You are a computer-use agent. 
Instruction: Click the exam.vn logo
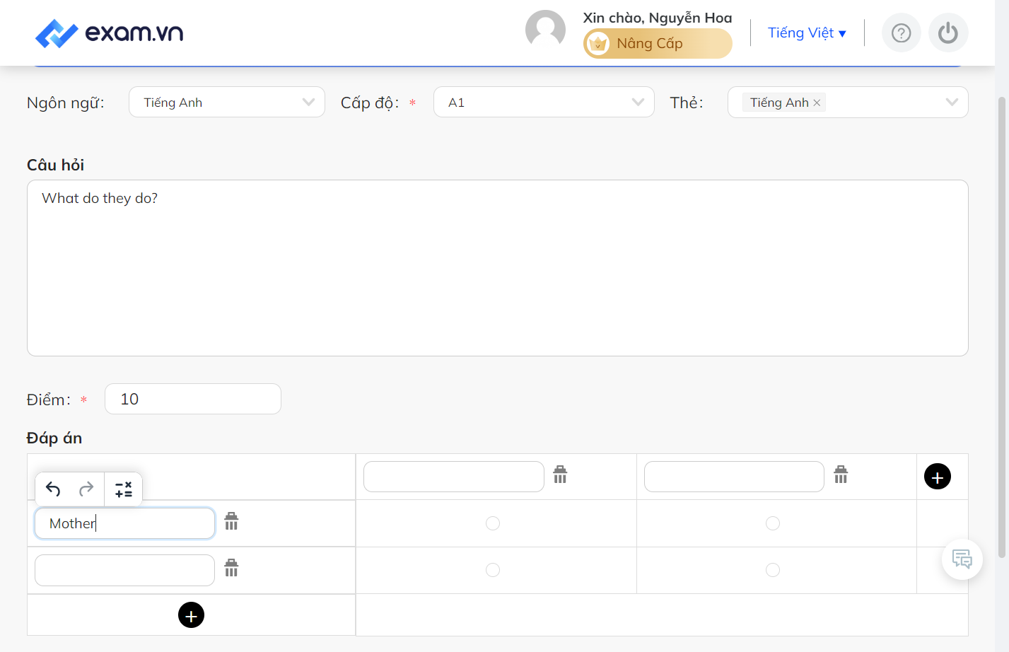pyautogui.click(x=109, y=33)
